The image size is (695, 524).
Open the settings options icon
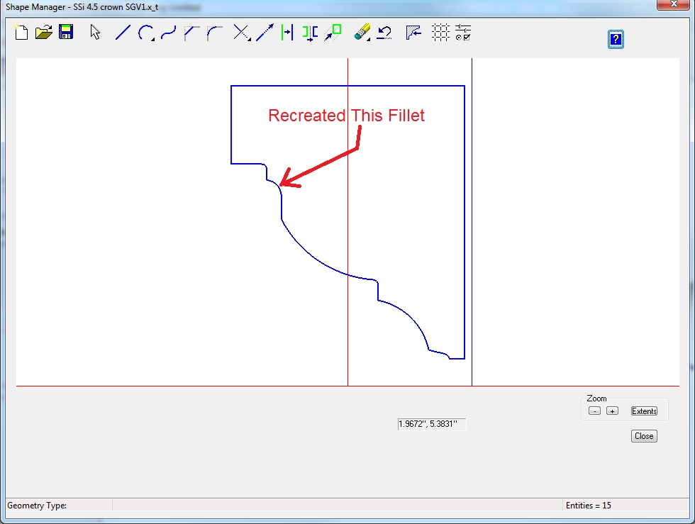pyautogui.click(x=463, y=32)
